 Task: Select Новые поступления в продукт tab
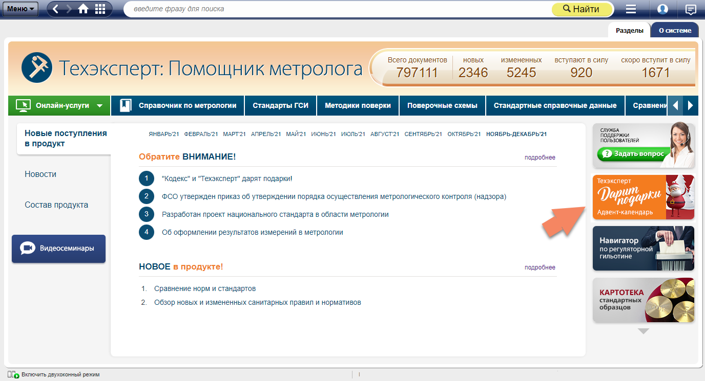(64, 139)
